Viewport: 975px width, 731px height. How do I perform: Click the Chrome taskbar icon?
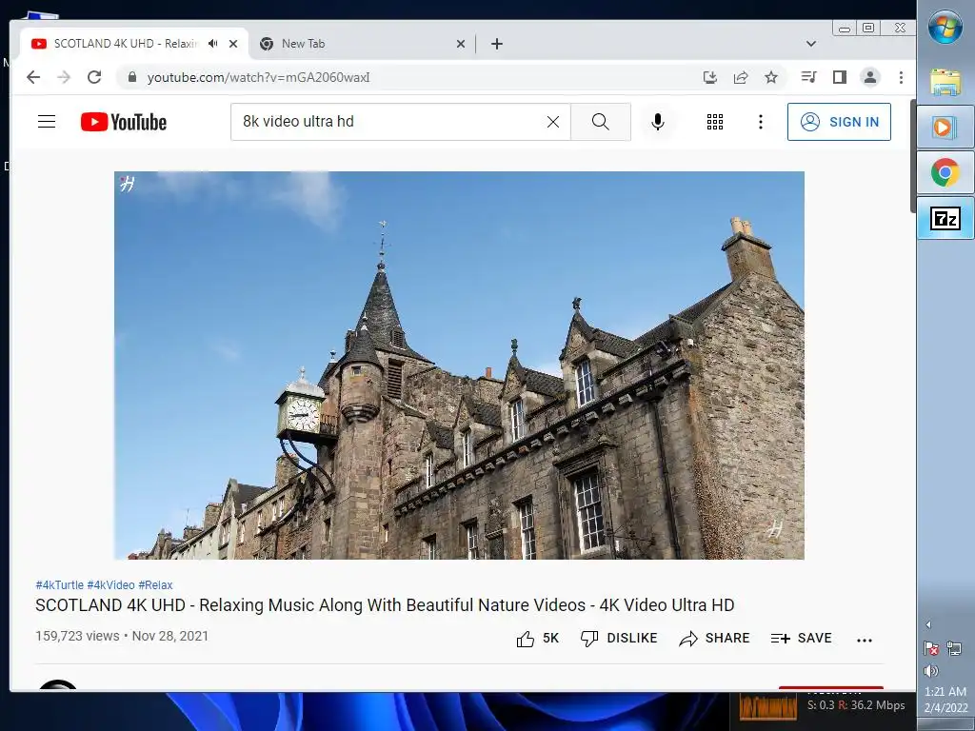[945, 172]
